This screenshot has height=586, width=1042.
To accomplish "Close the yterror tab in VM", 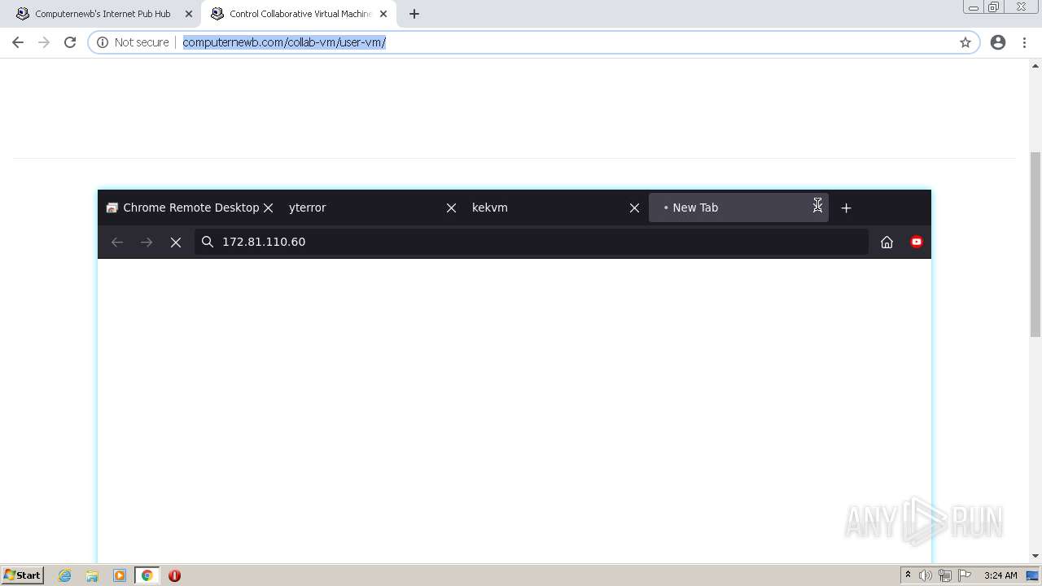I will point(451,208).
